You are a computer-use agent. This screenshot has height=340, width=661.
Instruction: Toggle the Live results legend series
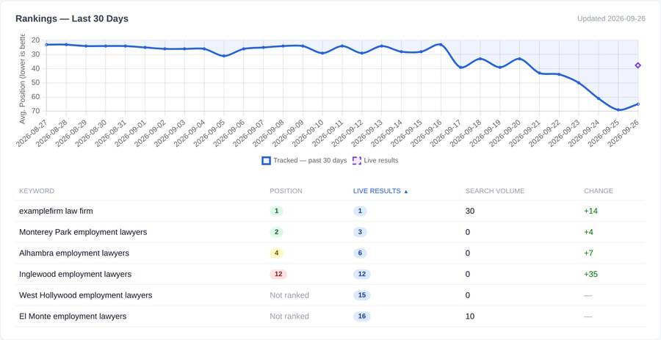375,161
